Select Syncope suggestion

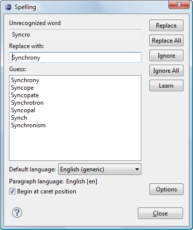(23, 88)
